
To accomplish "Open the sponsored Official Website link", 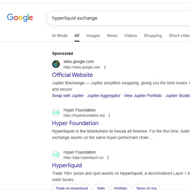I will tap(72, 75).
